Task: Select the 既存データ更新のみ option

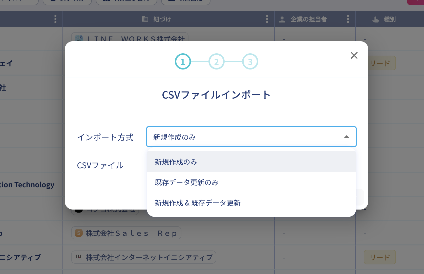Action: [251, 182]
